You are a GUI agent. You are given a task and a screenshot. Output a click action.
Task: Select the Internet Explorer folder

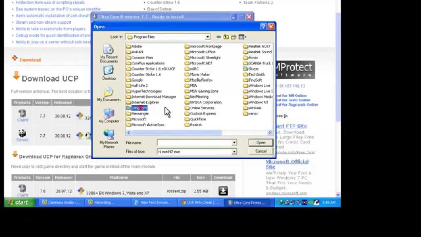click(x=143, y=102)
